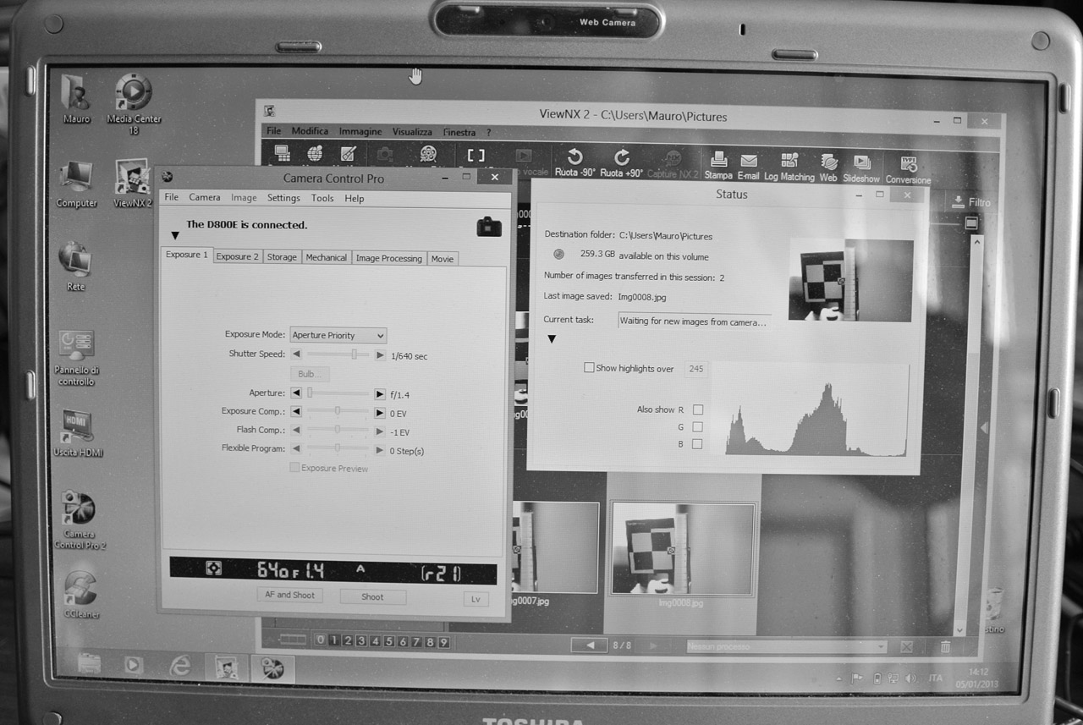Click Shoot button
Viewport: 1083px width, 725px height.
372,596
